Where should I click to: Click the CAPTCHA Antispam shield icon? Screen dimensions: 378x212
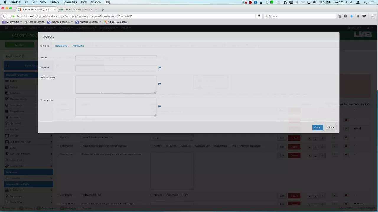pyautogui.click(x=7, y=154)
